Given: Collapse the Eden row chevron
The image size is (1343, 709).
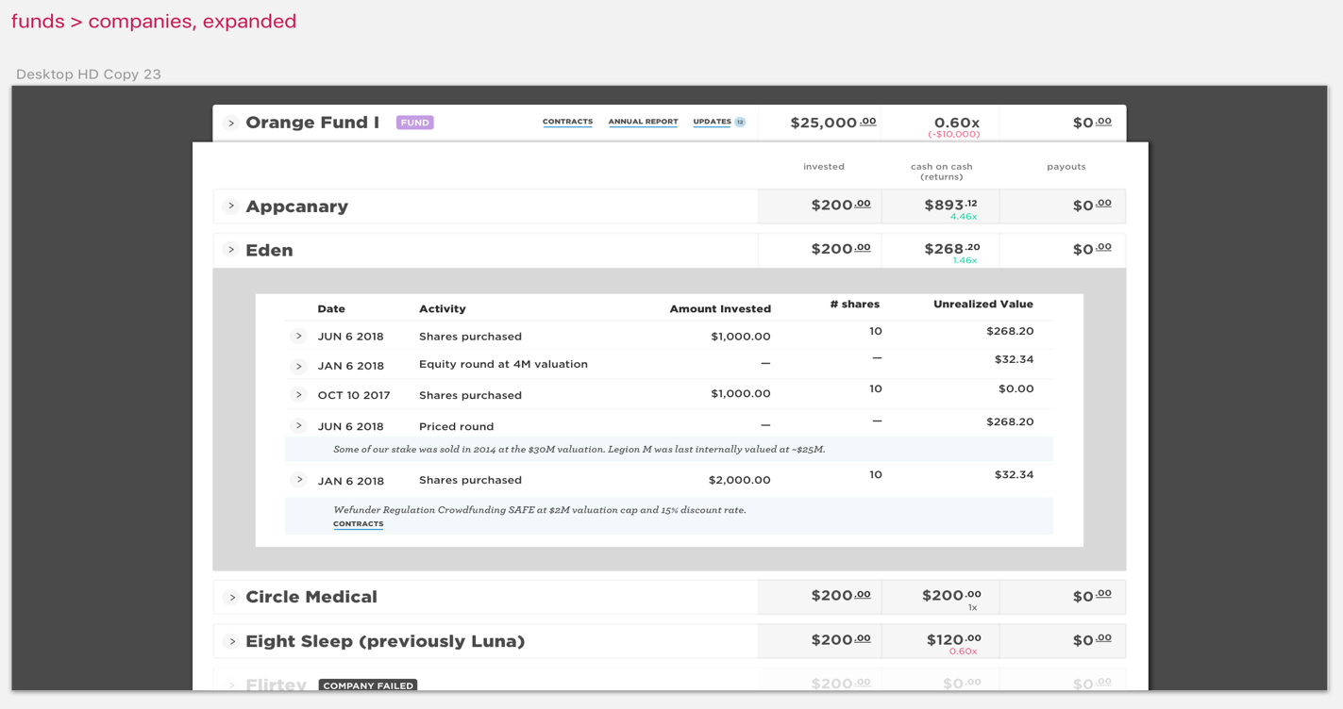Looking at the screenshot, I should click(x=231, y=250).
